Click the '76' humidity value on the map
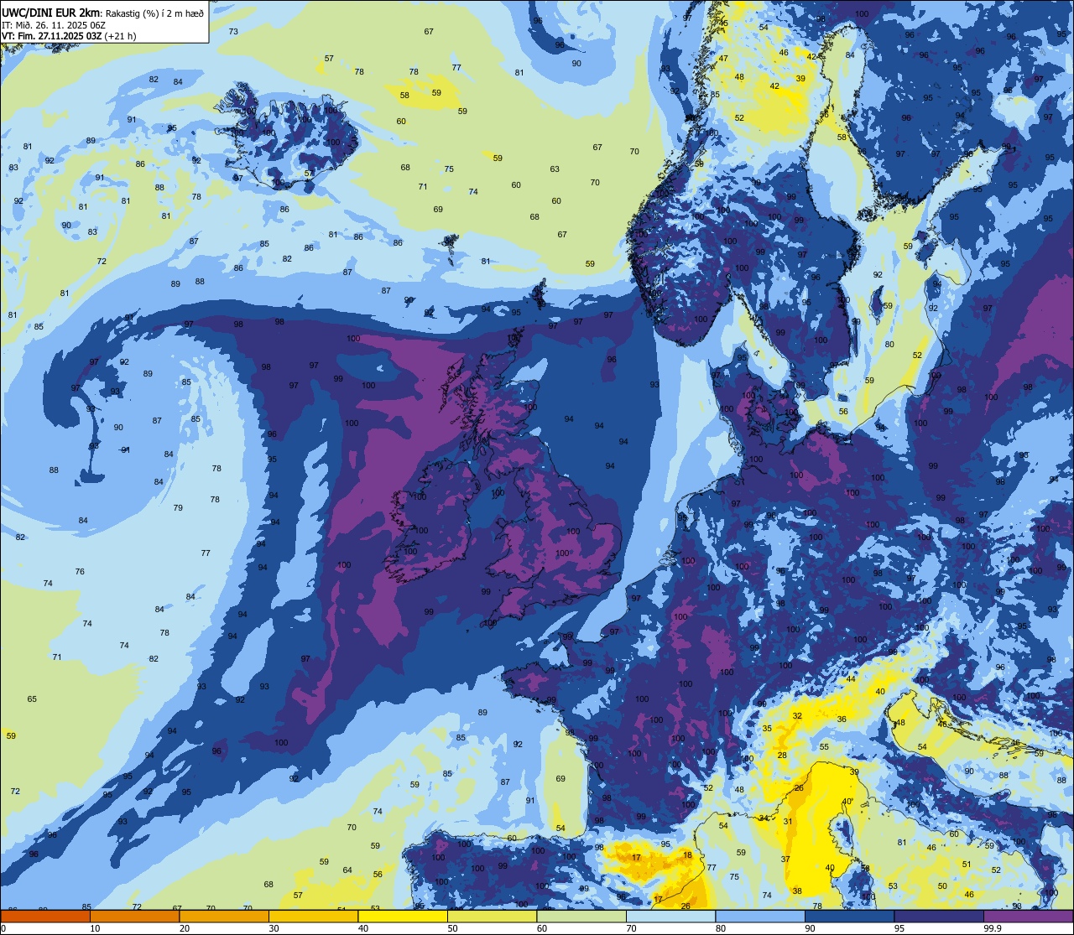The image size is (1074, 935). pyautogui.click(x=80, y=572)
